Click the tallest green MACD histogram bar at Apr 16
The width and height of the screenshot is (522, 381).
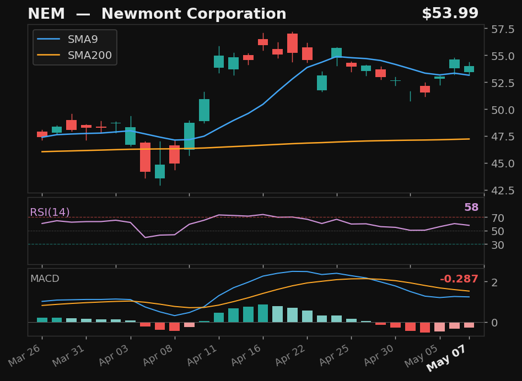[263, 313]
